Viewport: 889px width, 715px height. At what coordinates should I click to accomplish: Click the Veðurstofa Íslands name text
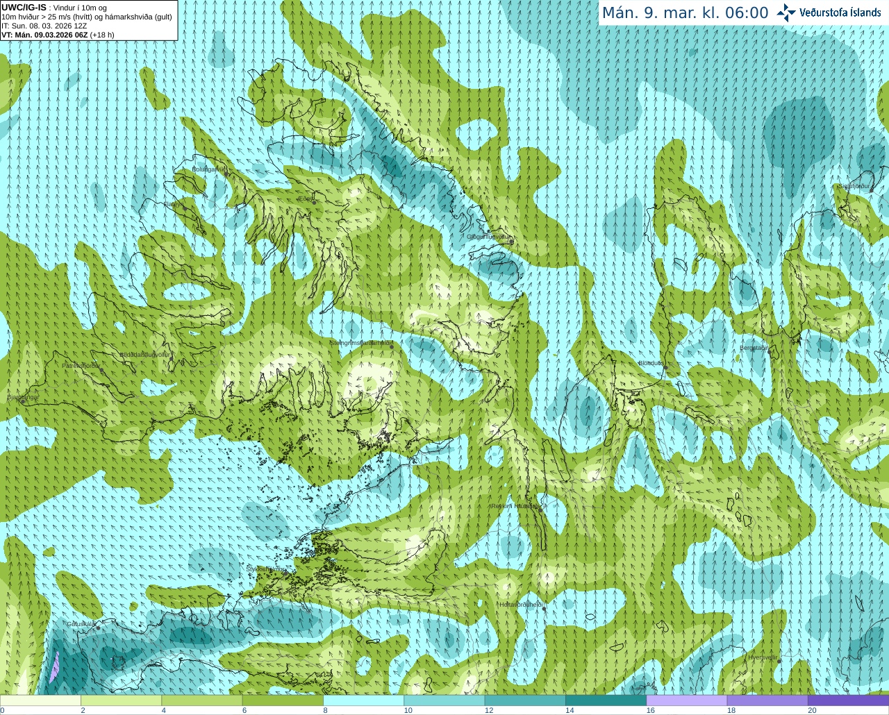point(840,12)
